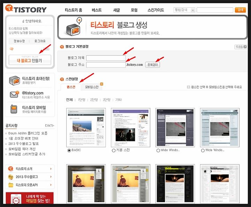The height and width of the screenshot is (207, 251).
Task: Filter skins by 1단형
Action: click(82, 100)
